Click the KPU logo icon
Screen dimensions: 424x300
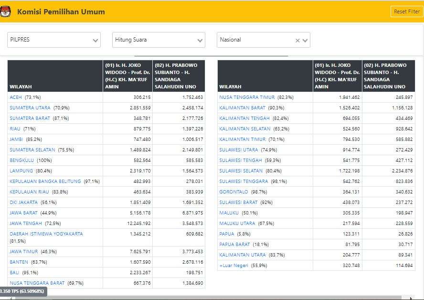[x=6, y=11]
